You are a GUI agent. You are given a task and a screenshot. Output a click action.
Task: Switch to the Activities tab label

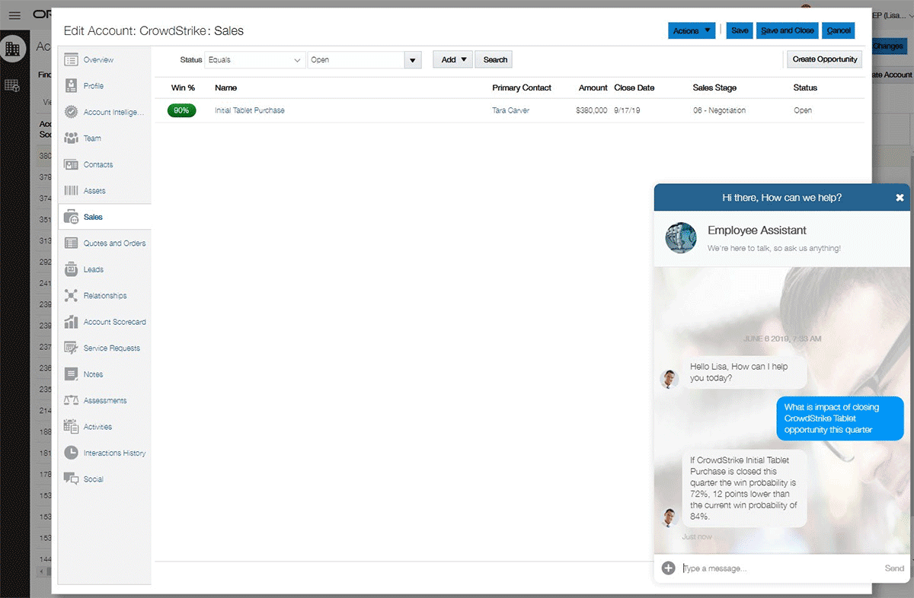tap(97, 427)
